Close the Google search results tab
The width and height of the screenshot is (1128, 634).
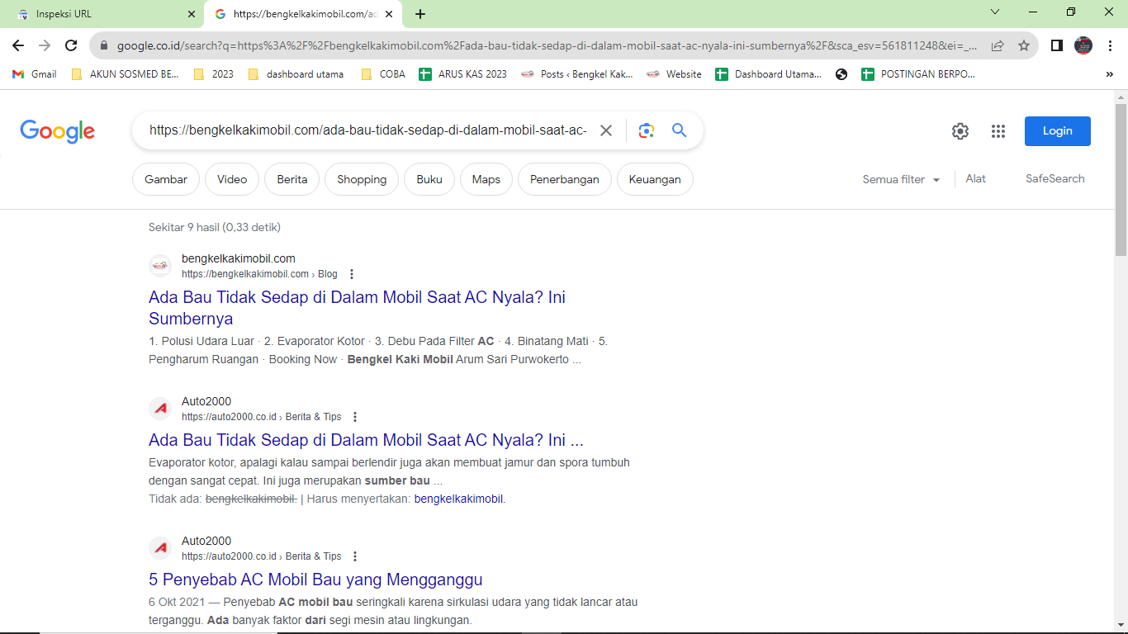[x=389, y=14]
